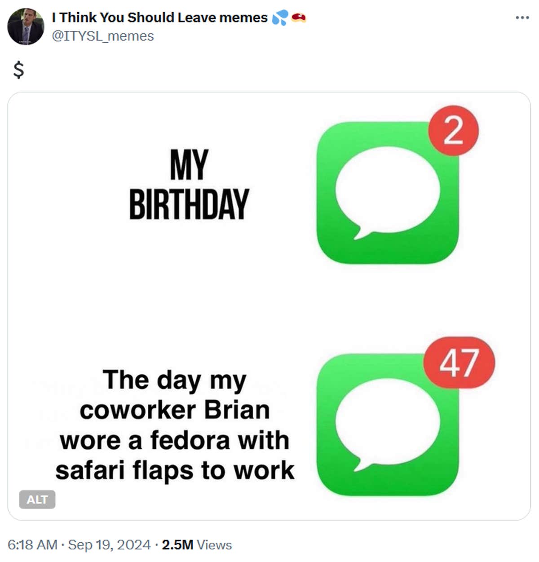Click the water droplets emoji in display name
This screenshot has width=539, height=562.
[278, 17]
